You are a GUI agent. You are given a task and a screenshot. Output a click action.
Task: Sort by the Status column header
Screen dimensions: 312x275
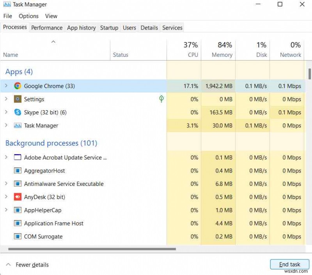pos(138,50)
